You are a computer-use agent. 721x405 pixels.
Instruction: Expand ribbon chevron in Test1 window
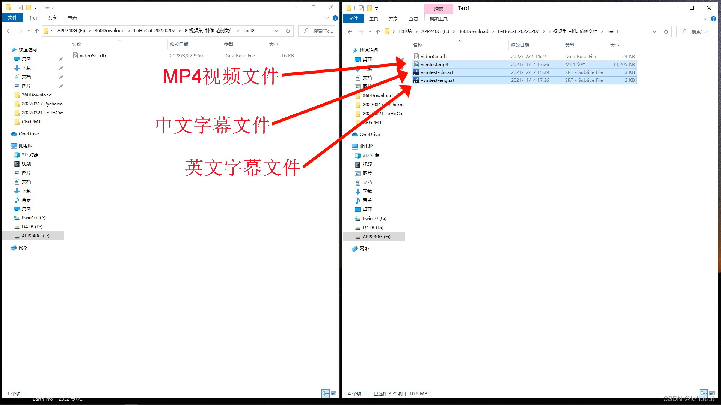(x=705, y=19)
